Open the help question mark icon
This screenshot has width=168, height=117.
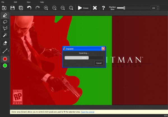tap(103, 8)
